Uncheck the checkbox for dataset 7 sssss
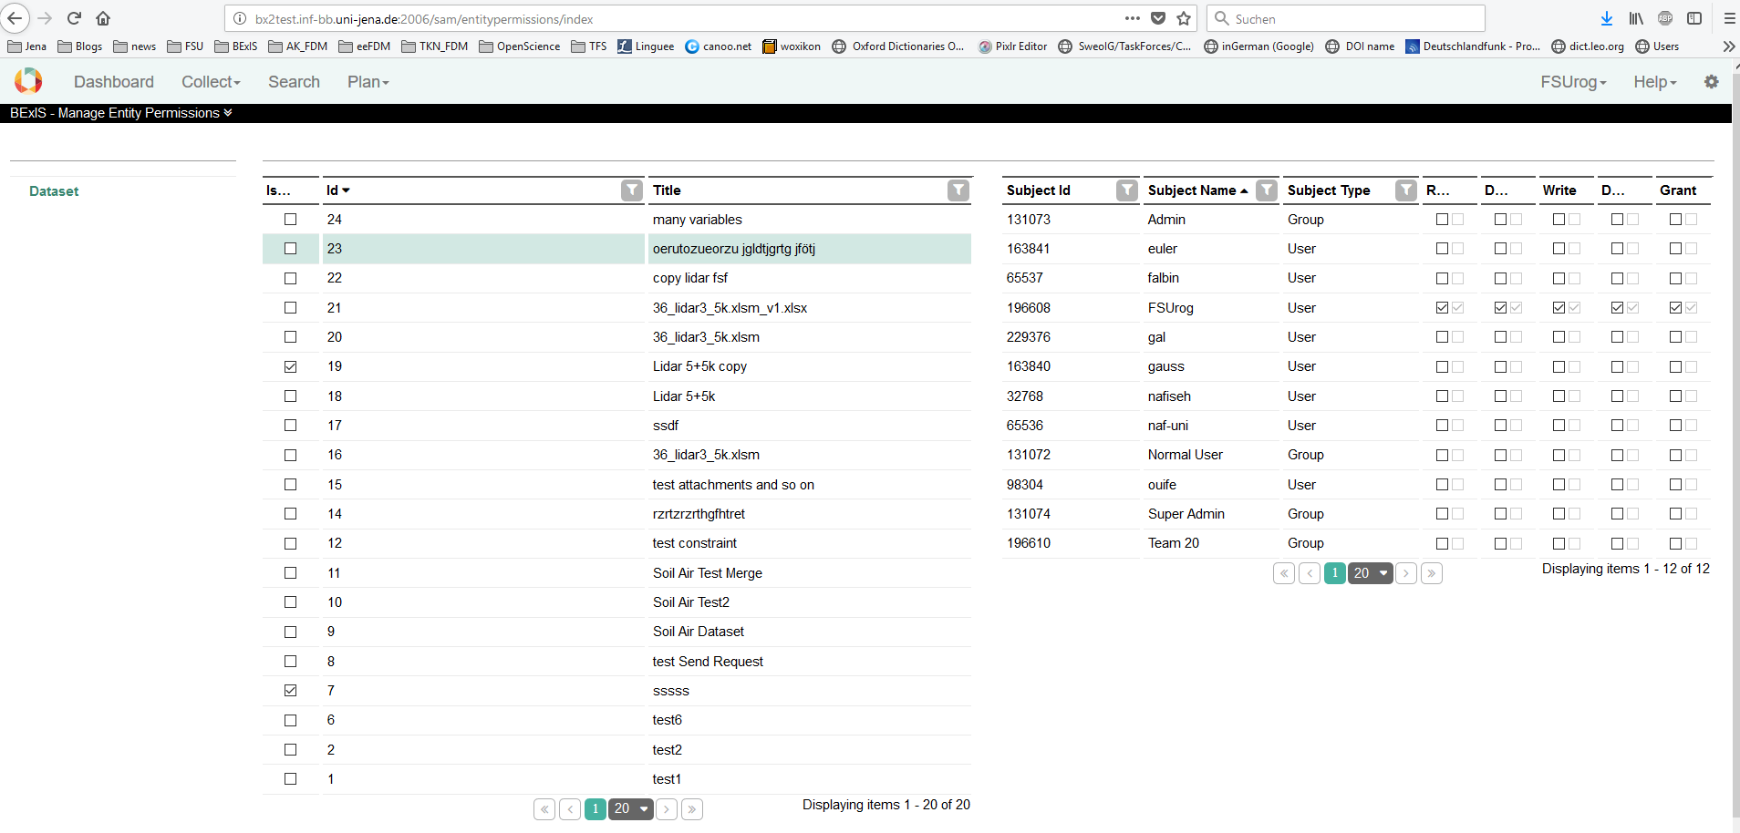The height and width of the screenshot is (833, 1740). pyautogui.click(x=290, y=691)
